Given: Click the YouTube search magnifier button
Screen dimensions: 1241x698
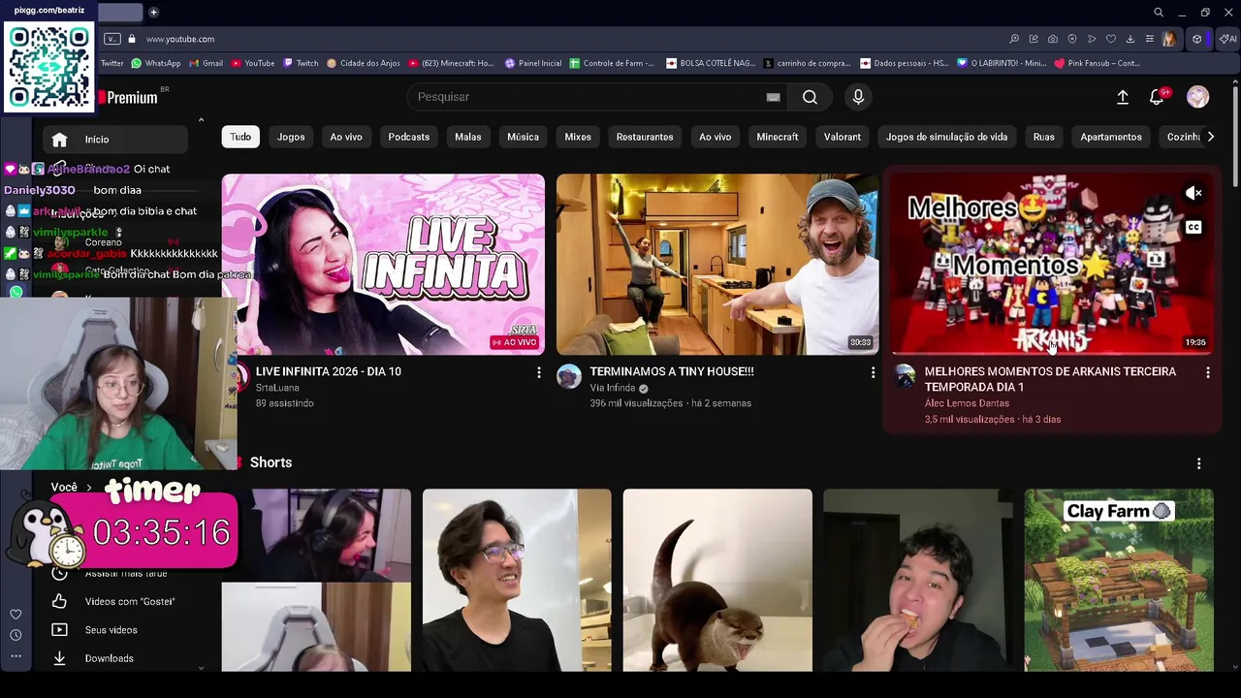Looking at the screenshot, I should point(810,97).
